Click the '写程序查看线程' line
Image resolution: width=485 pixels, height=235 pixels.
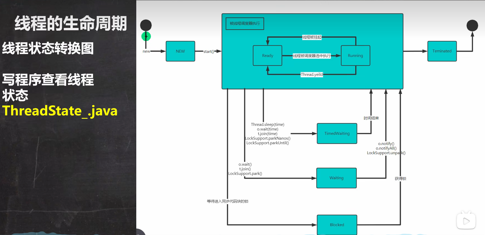(x=48, y=80)
